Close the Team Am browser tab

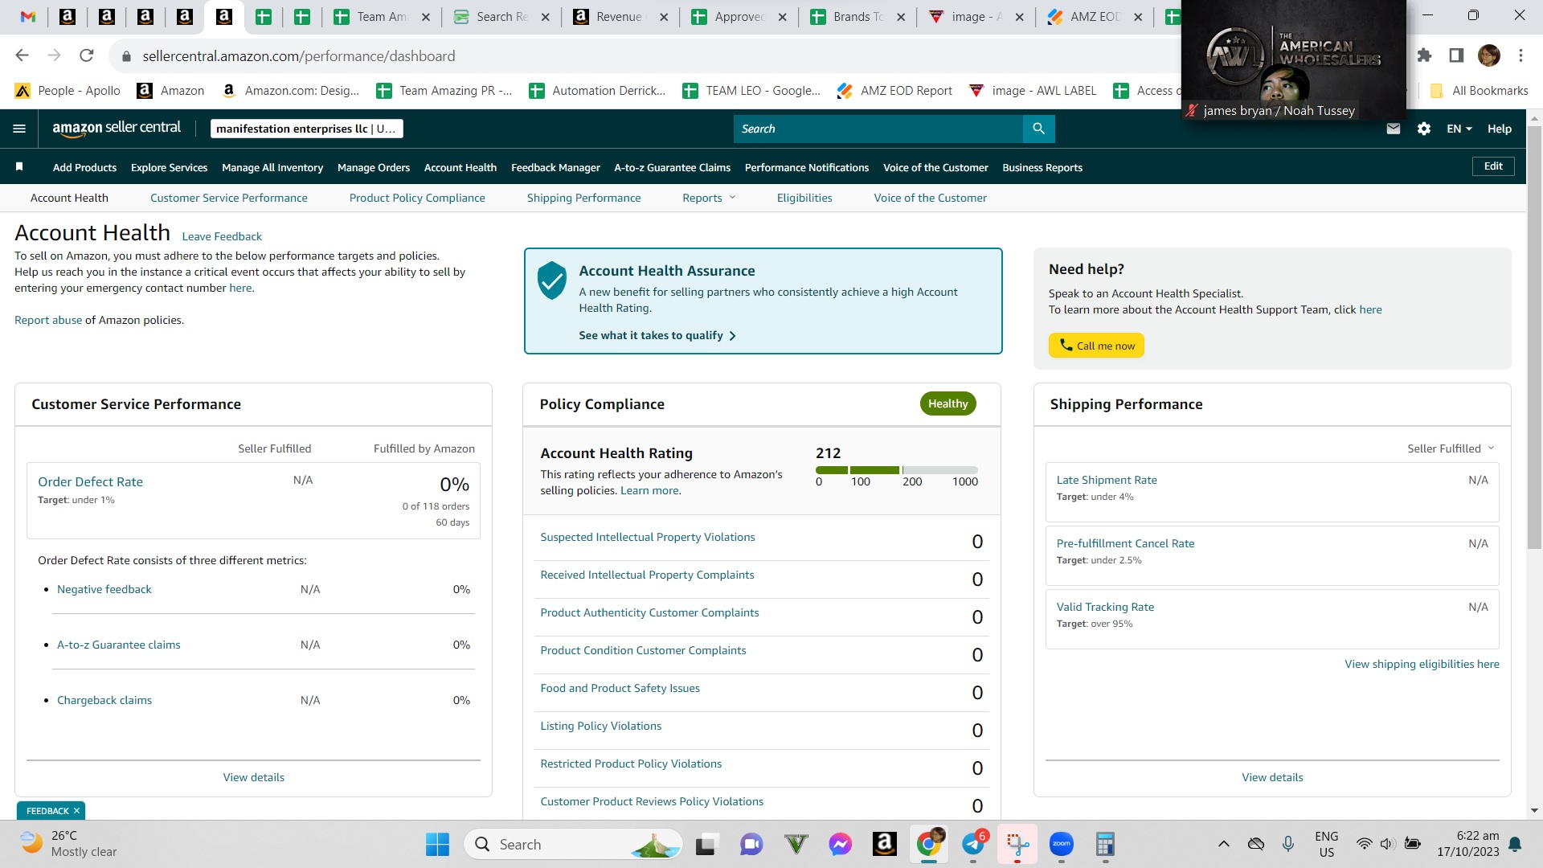tap(426, 17)
